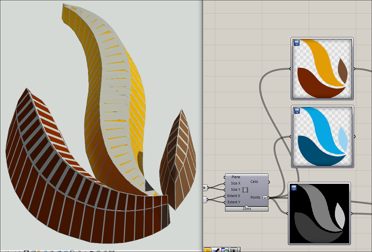Image resolution: width=372 pixels, height=252 pixels.
Task: Click the Extent Y input label
Action: [x=234, y=202]
